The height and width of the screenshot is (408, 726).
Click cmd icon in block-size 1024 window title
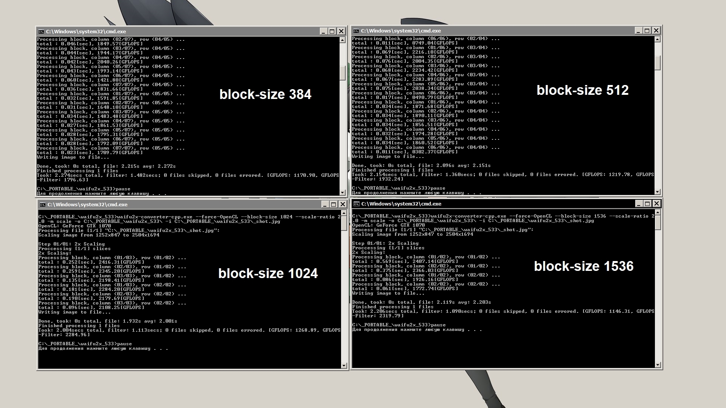43,205
